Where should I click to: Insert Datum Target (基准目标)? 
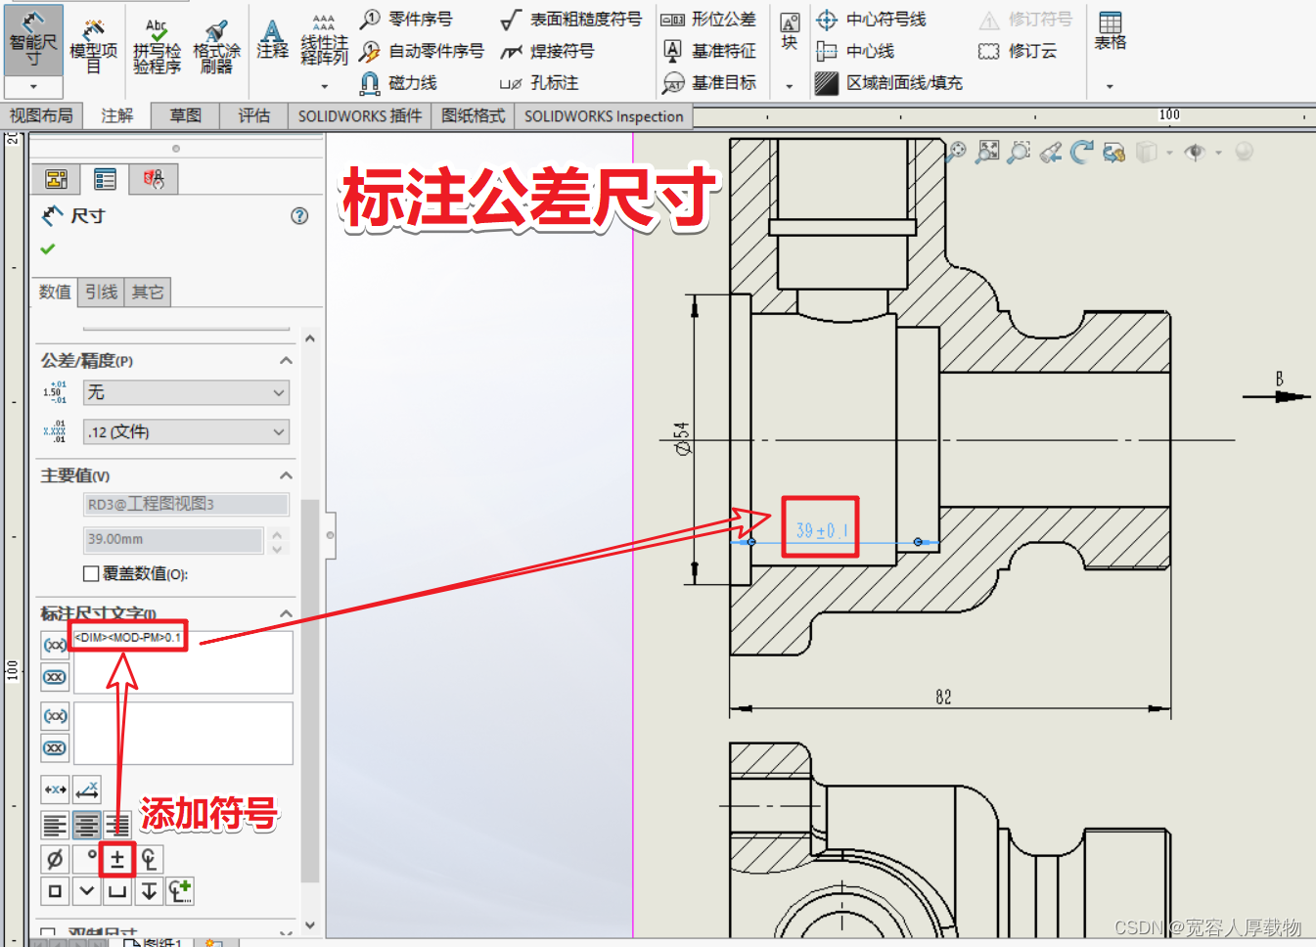(x=708, y=83)
